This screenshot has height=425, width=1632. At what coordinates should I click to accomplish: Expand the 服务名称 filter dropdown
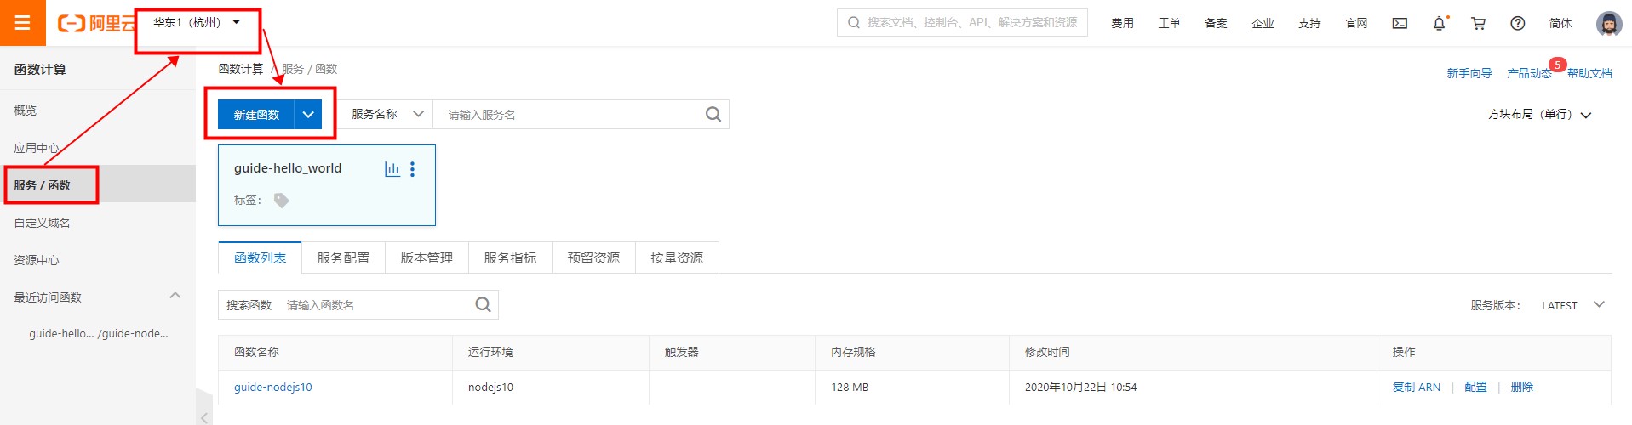tap(387, 114)
